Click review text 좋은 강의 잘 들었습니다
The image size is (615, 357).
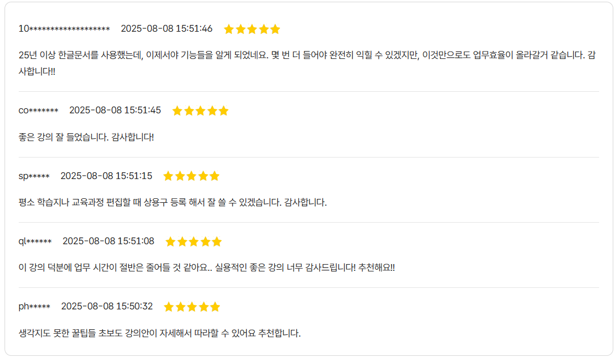click(x=86, y=137)
